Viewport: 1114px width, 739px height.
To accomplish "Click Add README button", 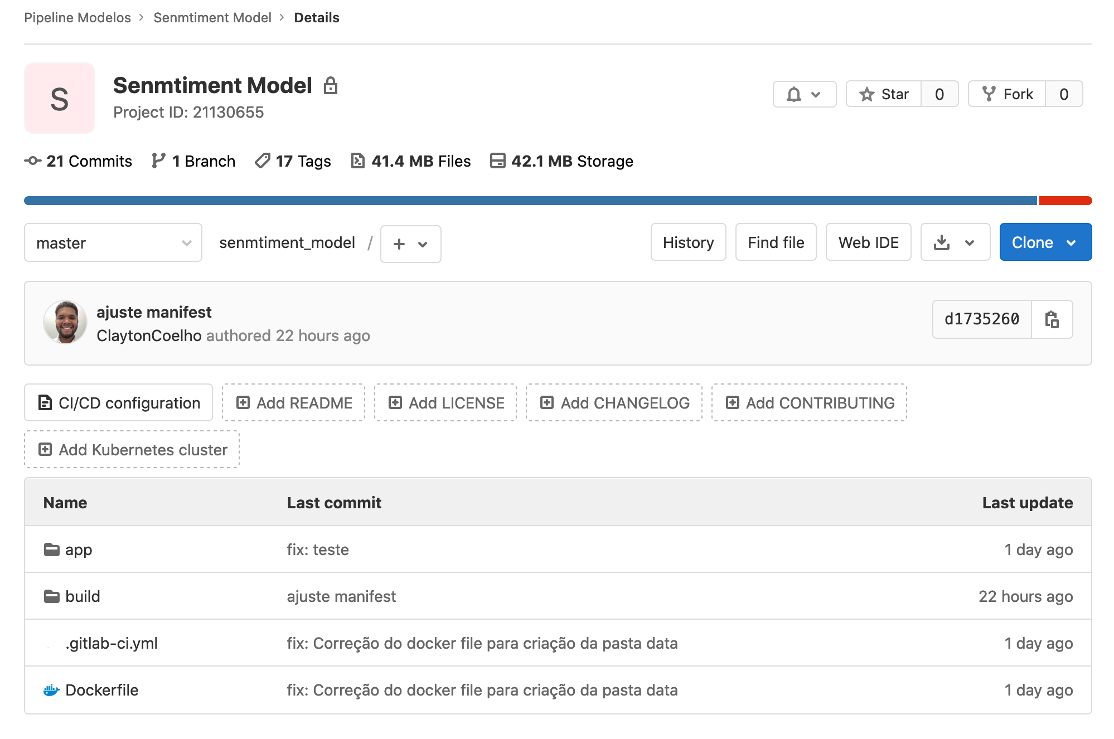I will (x=294, y=402).
